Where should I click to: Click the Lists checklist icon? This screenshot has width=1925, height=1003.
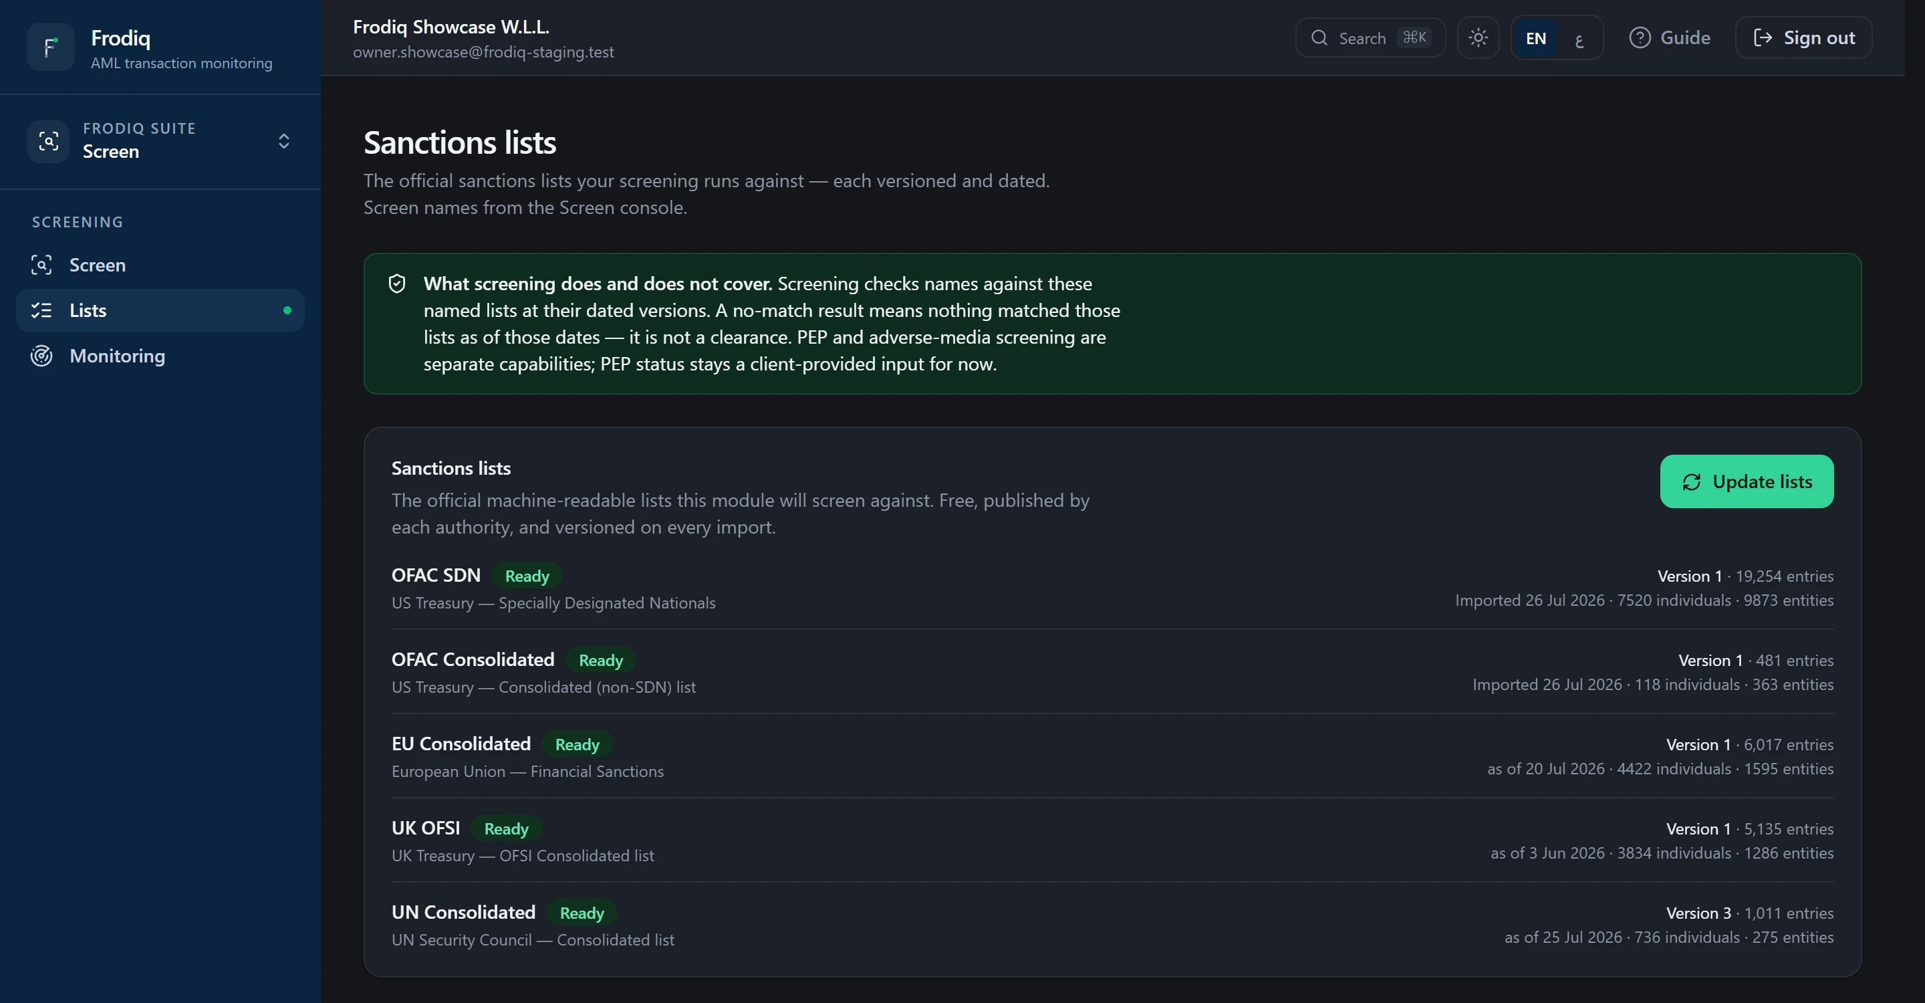tap(42, 310)
